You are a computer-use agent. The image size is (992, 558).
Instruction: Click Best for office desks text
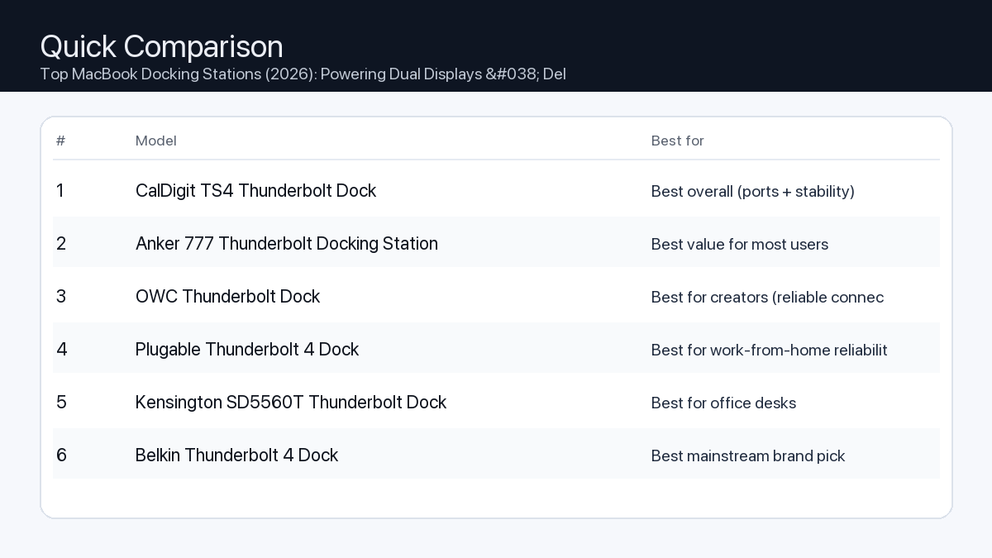point(723,403)
